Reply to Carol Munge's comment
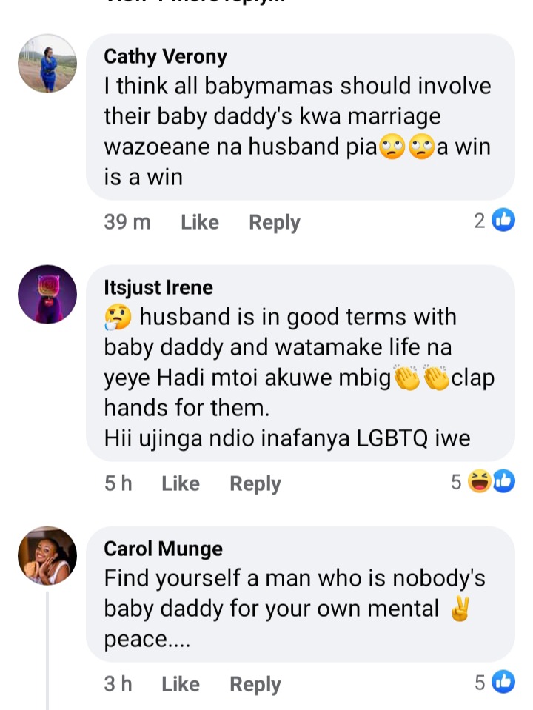 tap(255, 684)
